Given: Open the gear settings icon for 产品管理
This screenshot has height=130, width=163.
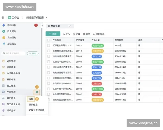Looking at the screenshot, I should 37,92.
